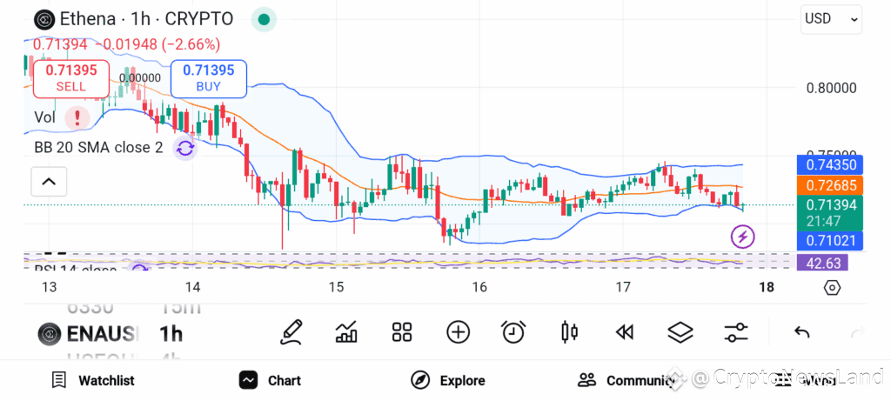Open the layers object tree icon
Image resolution: width=891 pixels, height=401 pixels.
680,332
